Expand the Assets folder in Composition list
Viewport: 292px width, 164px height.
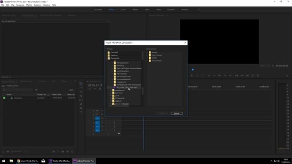click(x=147, y=52)
